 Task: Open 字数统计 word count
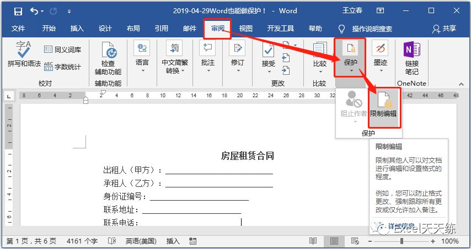[x=62, y=67]
